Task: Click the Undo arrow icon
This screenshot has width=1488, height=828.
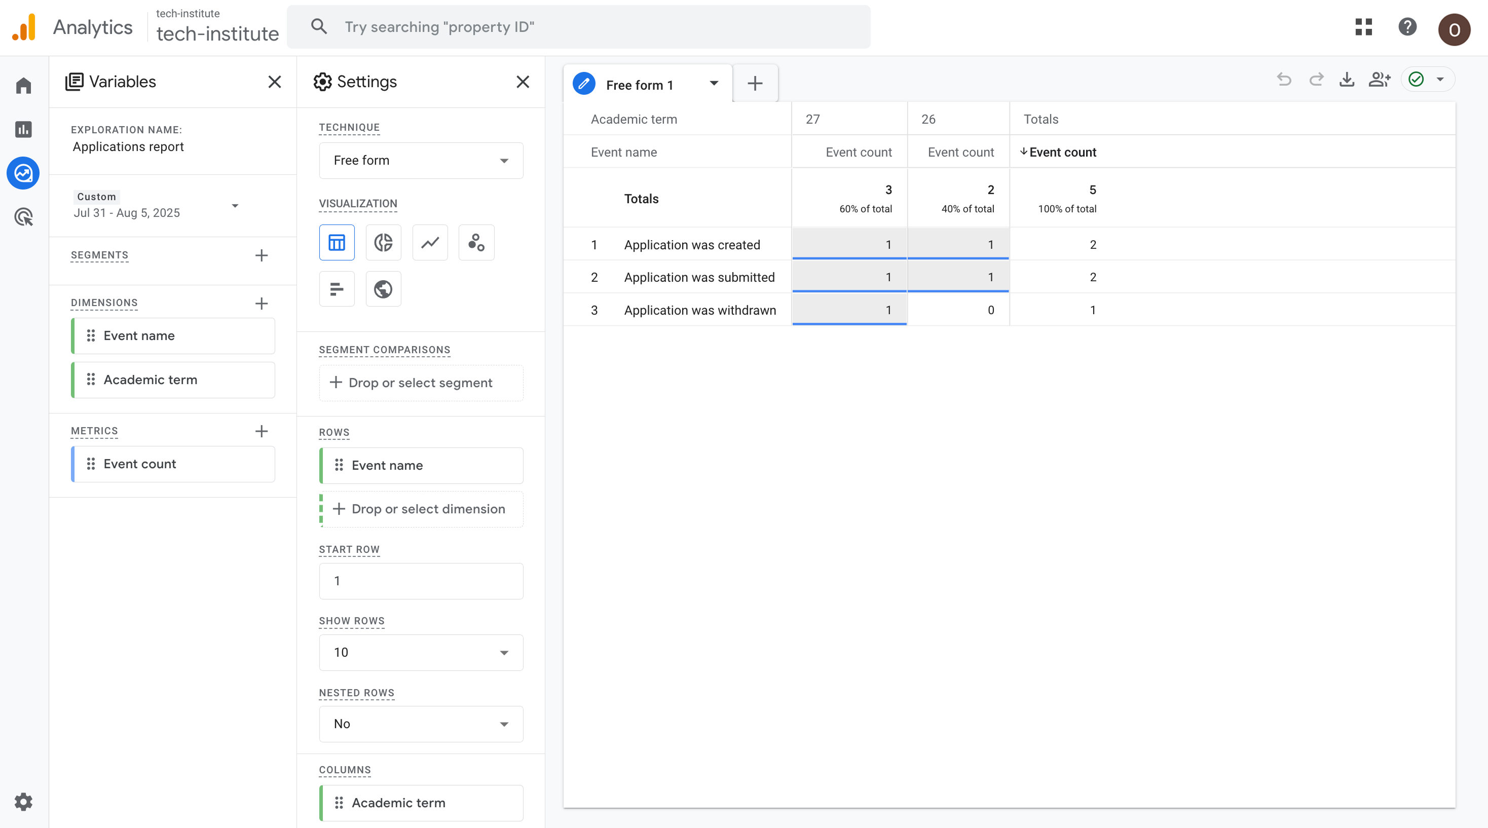Action: click(x=1284, y=80)
